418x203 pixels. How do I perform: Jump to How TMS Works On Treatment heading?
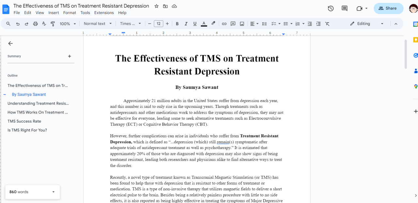coord(38,112)
